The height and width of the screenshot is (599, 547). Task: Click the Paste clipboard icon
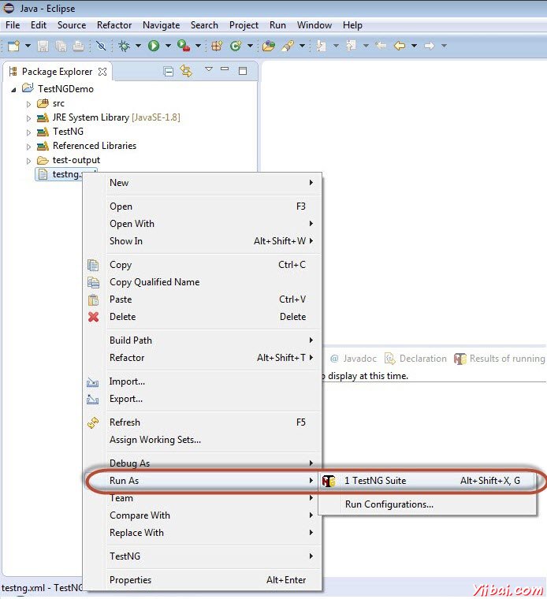93,299
